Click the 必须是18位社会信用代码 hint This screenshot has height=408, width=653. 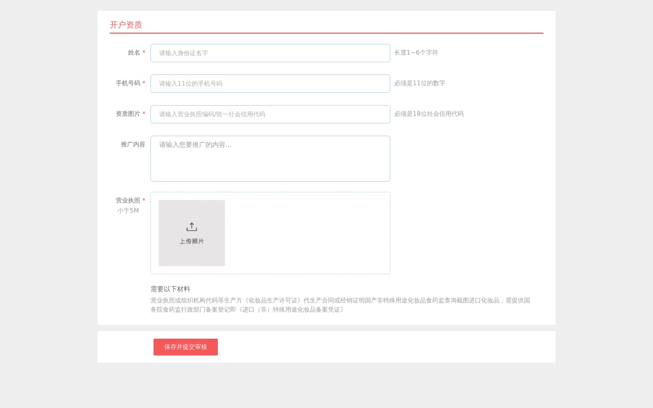point(429,114)
